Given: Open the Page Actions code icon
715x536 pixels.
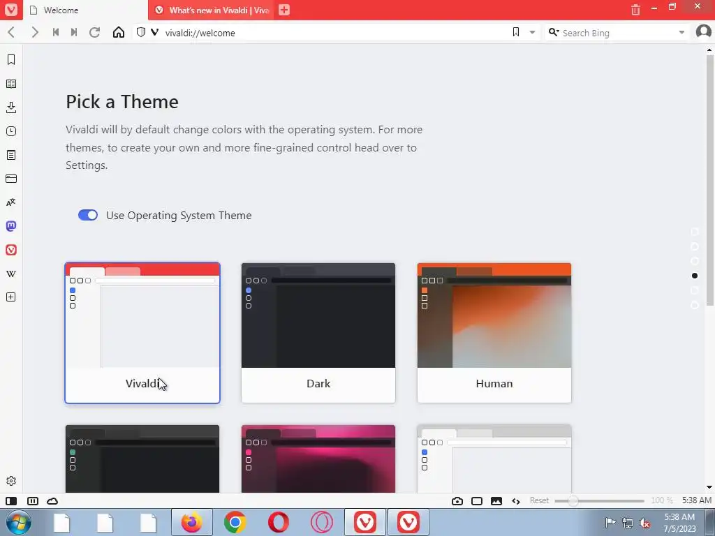Looking at the screenshot, I should pos(516,501).
